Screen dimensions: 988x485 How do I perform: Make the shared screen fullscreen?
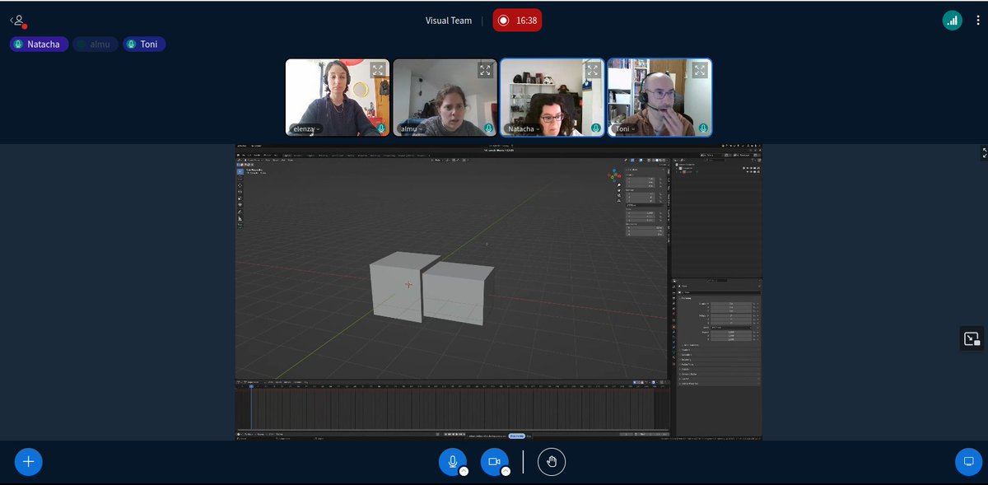coord(984,152)
